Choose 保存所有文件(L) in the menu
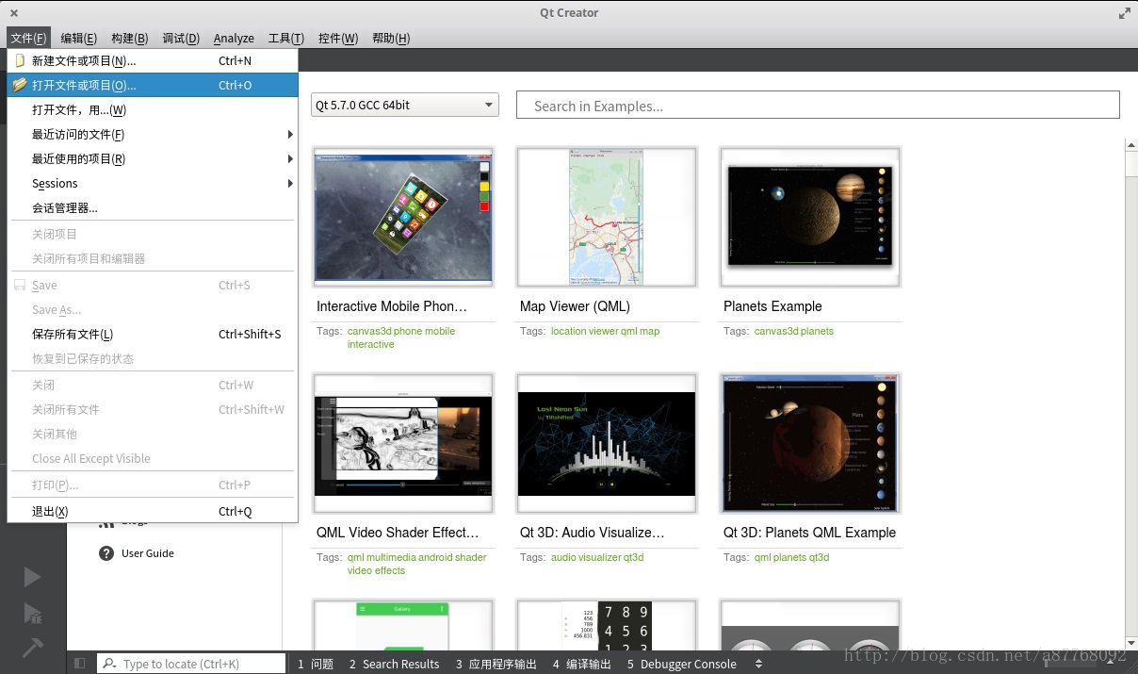 (153, 334)
